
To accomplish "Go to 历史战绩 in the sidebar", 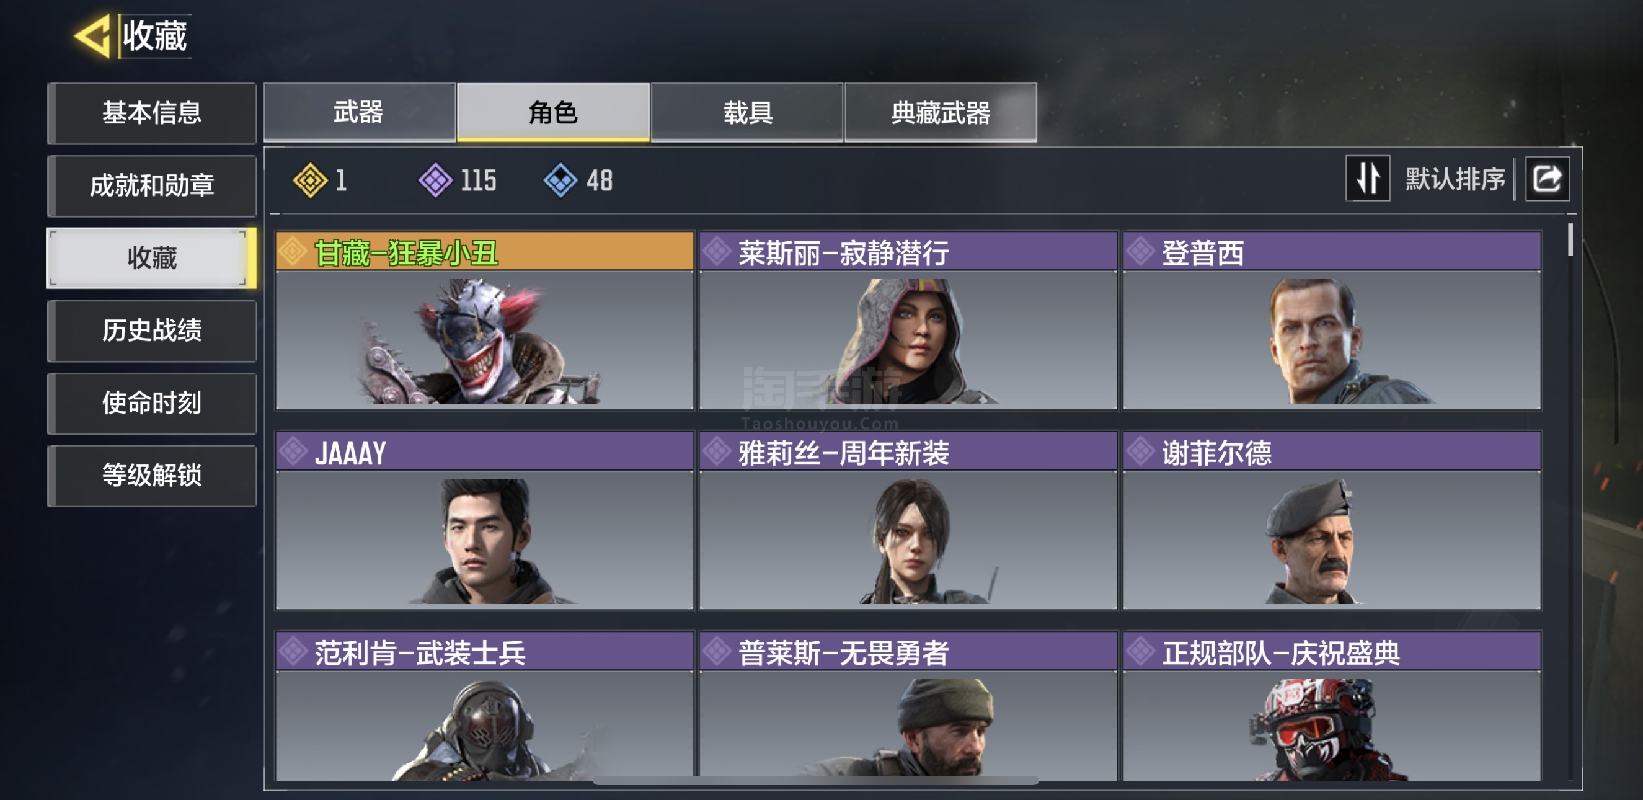I will click(152, 331).
